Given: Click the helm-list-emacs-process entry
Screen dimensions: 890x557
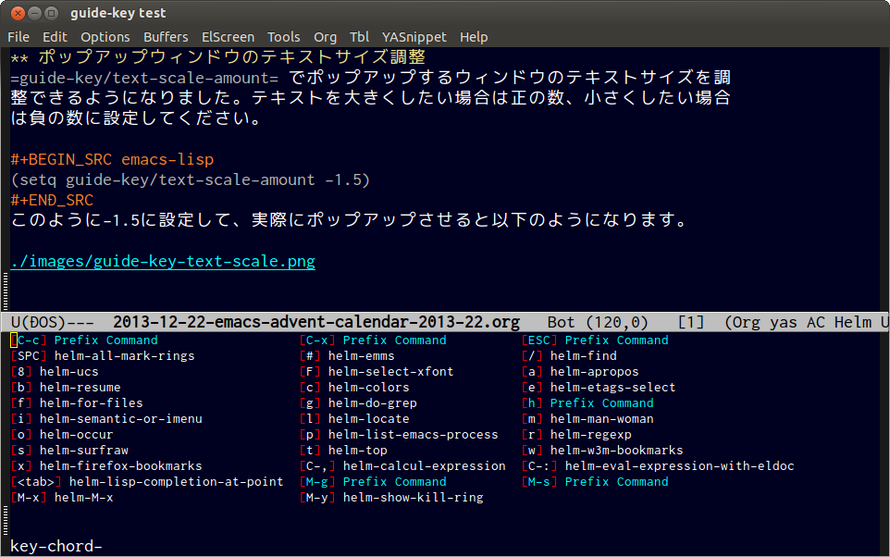Looking at the screenshot, I should 399,435.
